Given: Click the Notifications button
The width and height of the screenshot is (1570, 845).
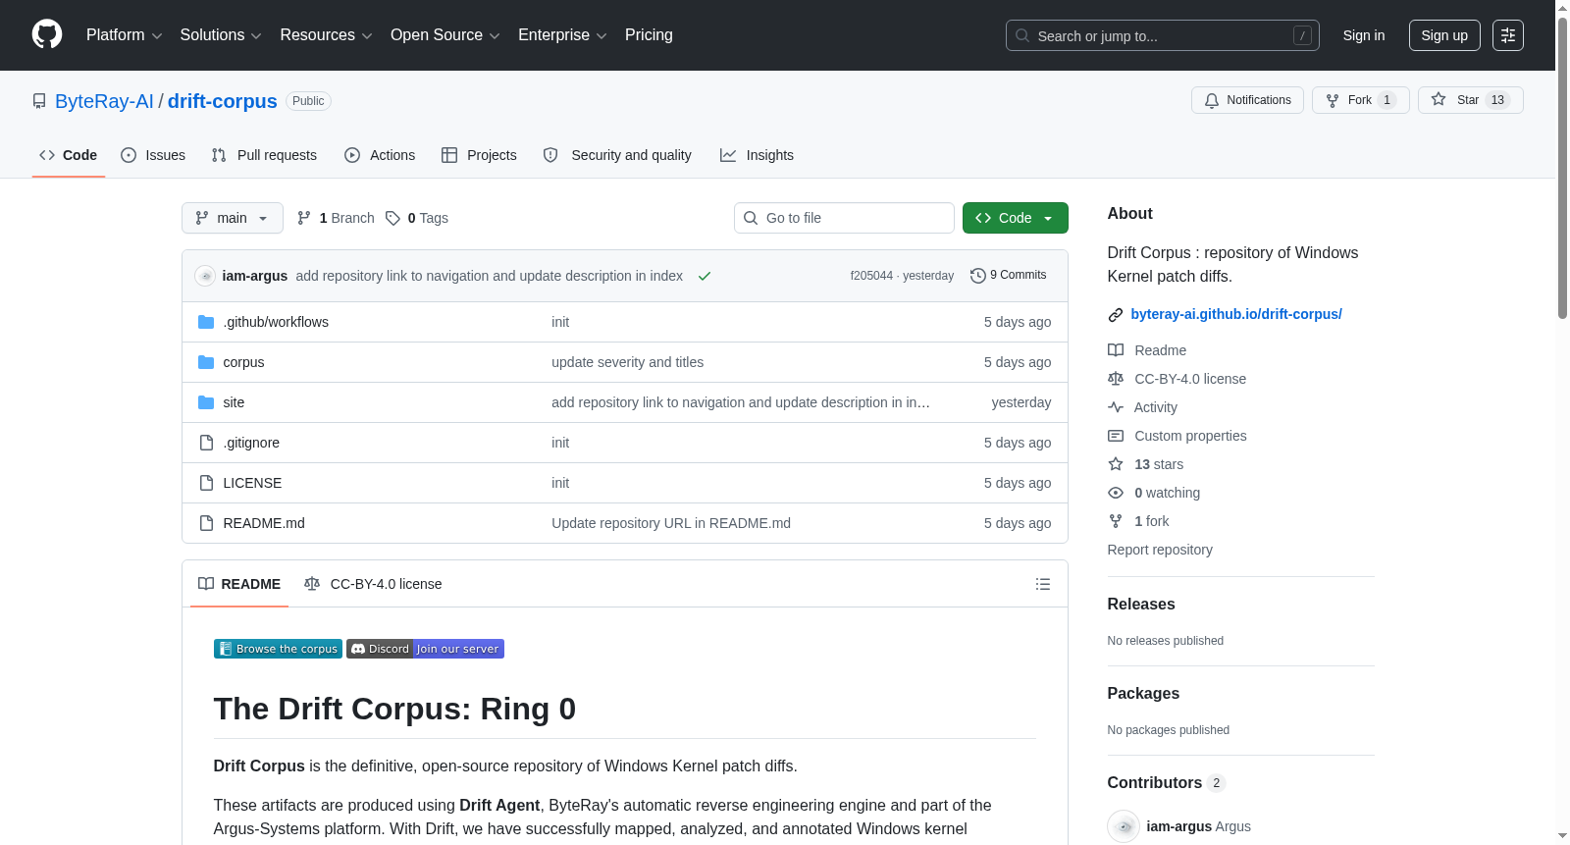Looking at the screenshot, I should [x=1247, y=100].
